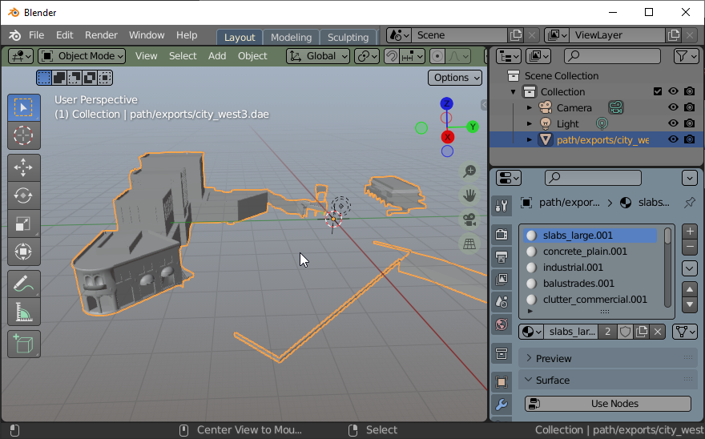The image size is (705, 439).
Task: Switch to the Sculpting workspace tab
Action: tap(348, 37)
